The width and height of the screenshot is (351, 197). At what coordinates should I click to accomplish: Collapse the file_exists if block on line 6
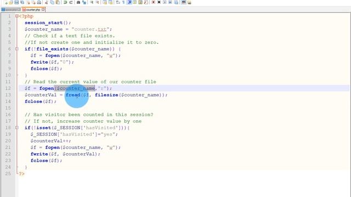click(17, 49)
